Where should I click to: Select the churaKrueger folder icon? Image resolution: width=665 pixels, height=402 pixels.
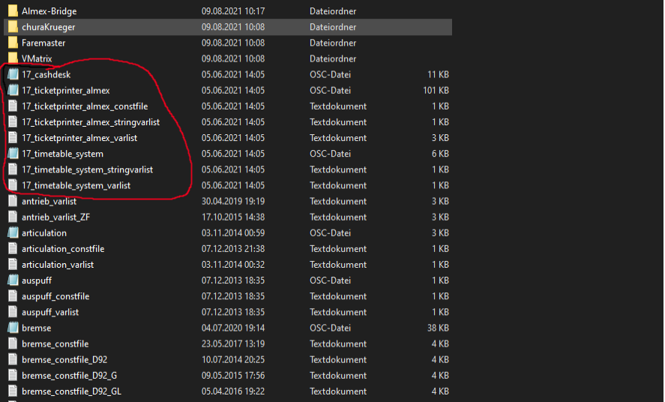tap(13, 27)
